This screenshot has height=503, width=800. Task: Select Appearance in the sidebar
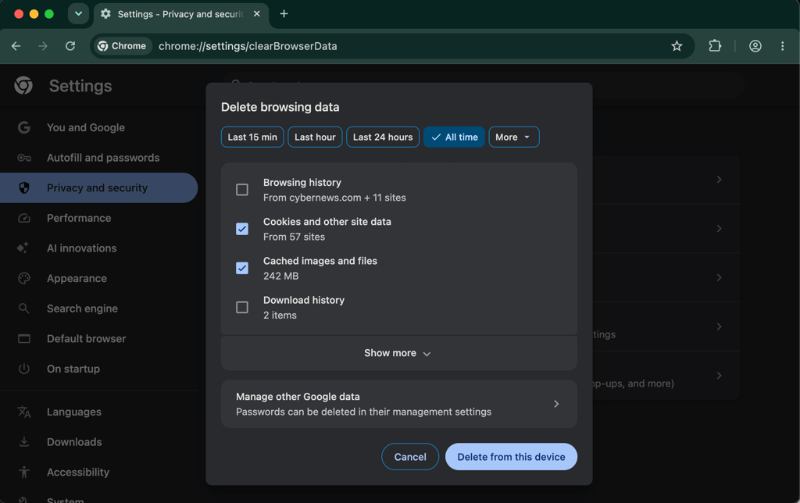point(99,278)
